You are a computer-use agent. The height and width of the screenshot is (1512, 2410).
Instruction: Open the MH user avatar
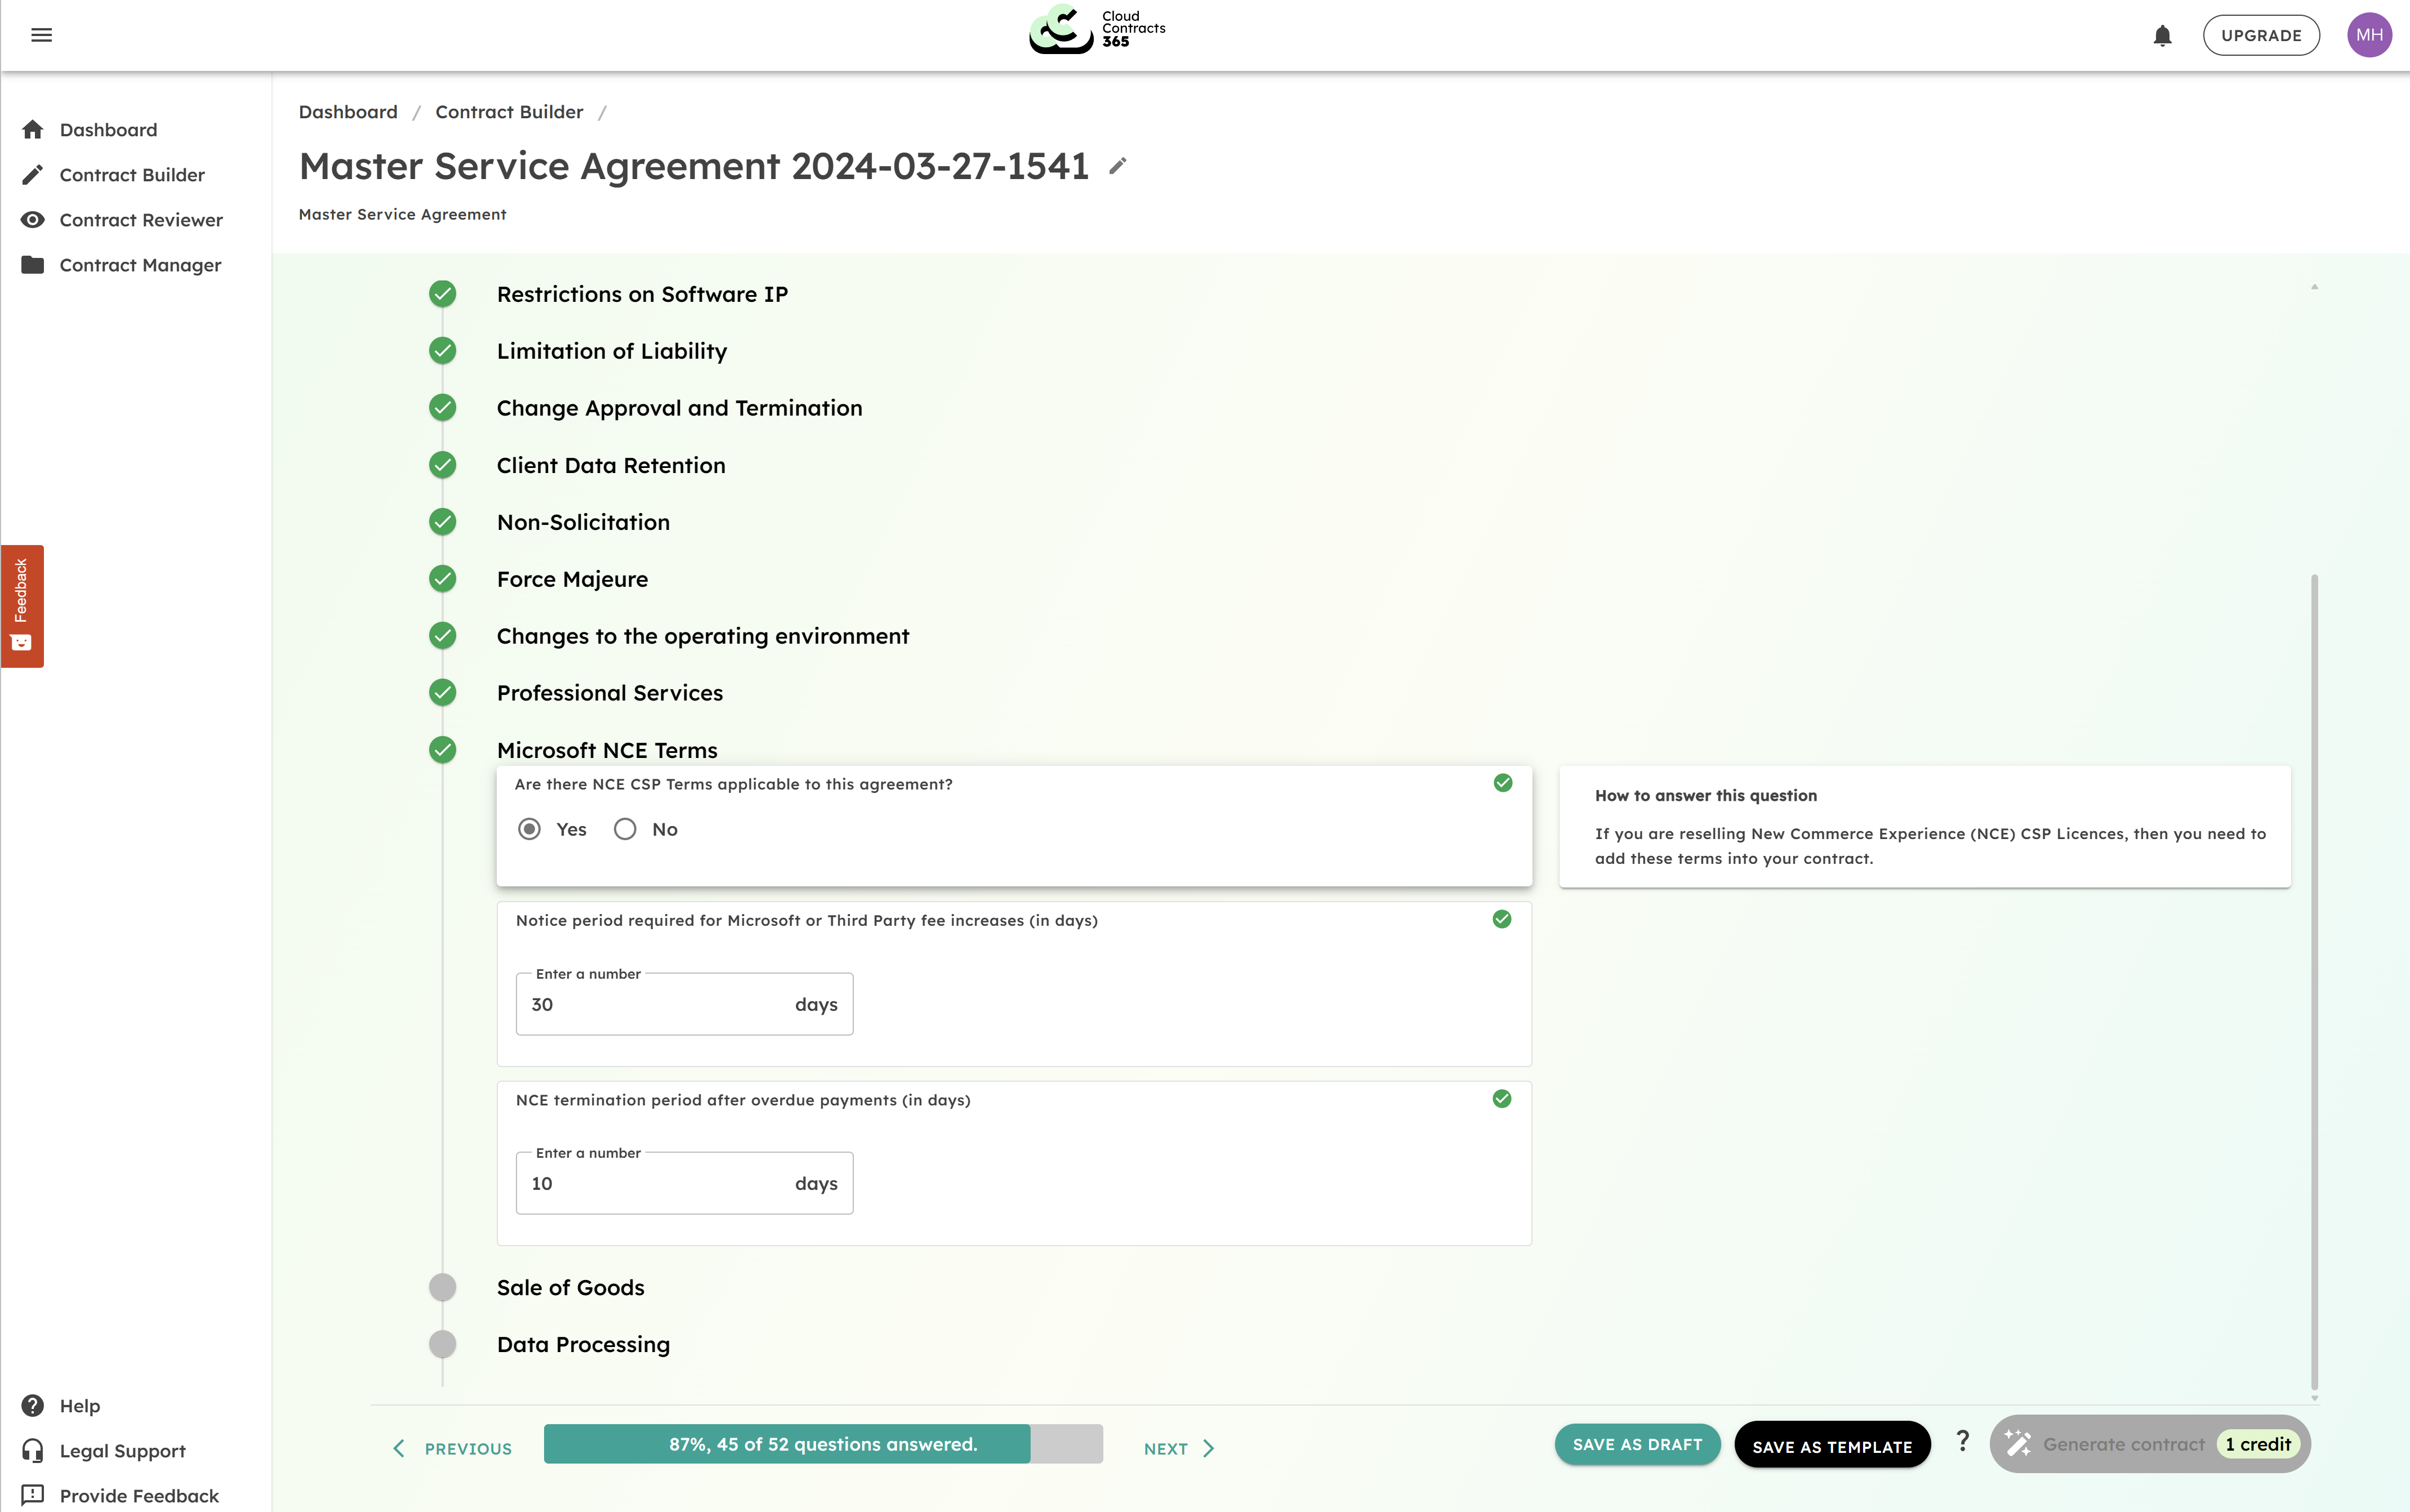pyautogui.click(x=2368, y=35)
